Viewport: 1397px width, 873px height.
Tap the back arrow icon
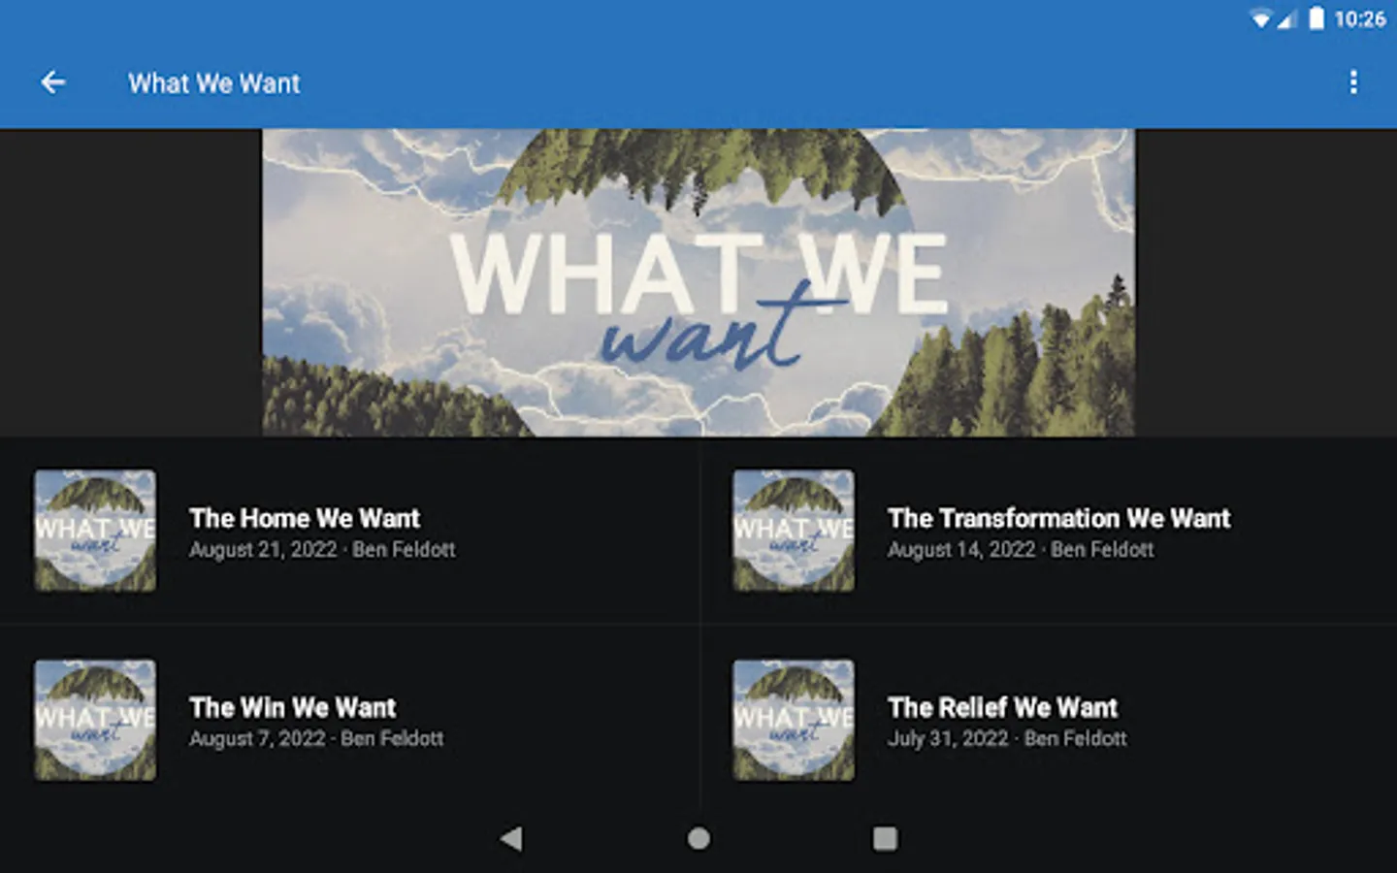pos(53,83)
